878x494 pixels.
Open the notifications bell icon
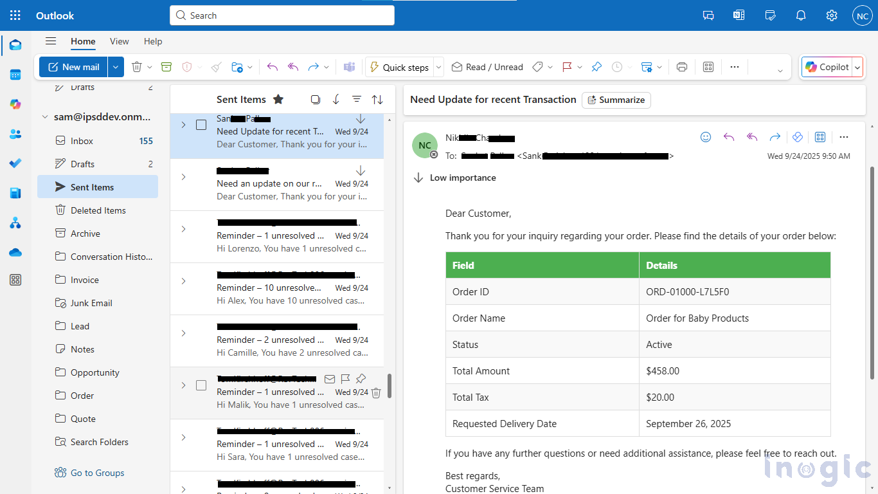tap(801, 15)
